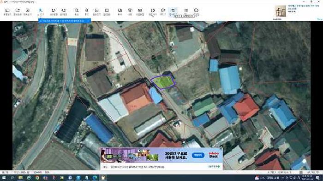
Task: Click the page counter in status bar
Action: (x=5, y=173)
